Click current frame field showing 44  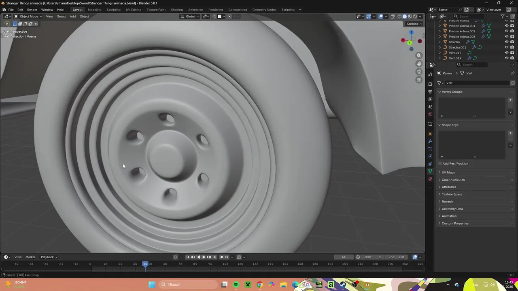(344, 257)
